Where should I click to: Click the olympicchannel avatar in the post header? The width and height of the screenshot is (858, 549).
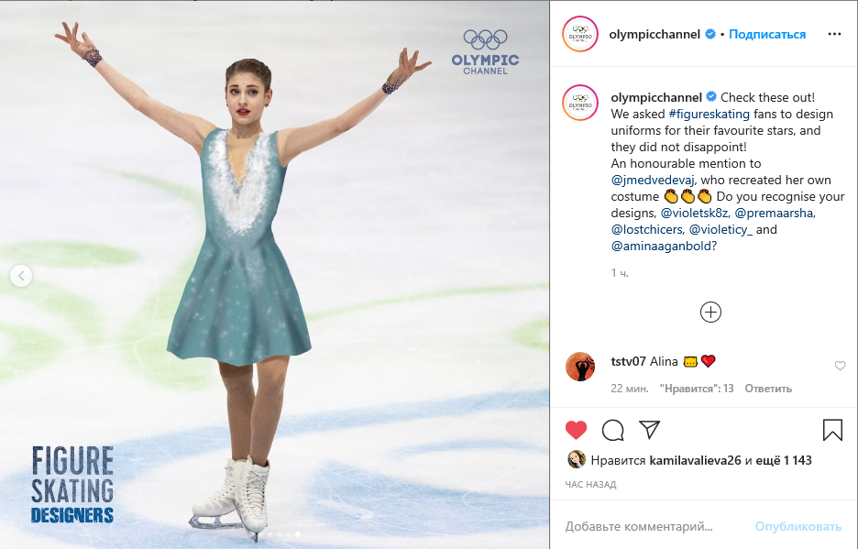[x=580, y=34]
